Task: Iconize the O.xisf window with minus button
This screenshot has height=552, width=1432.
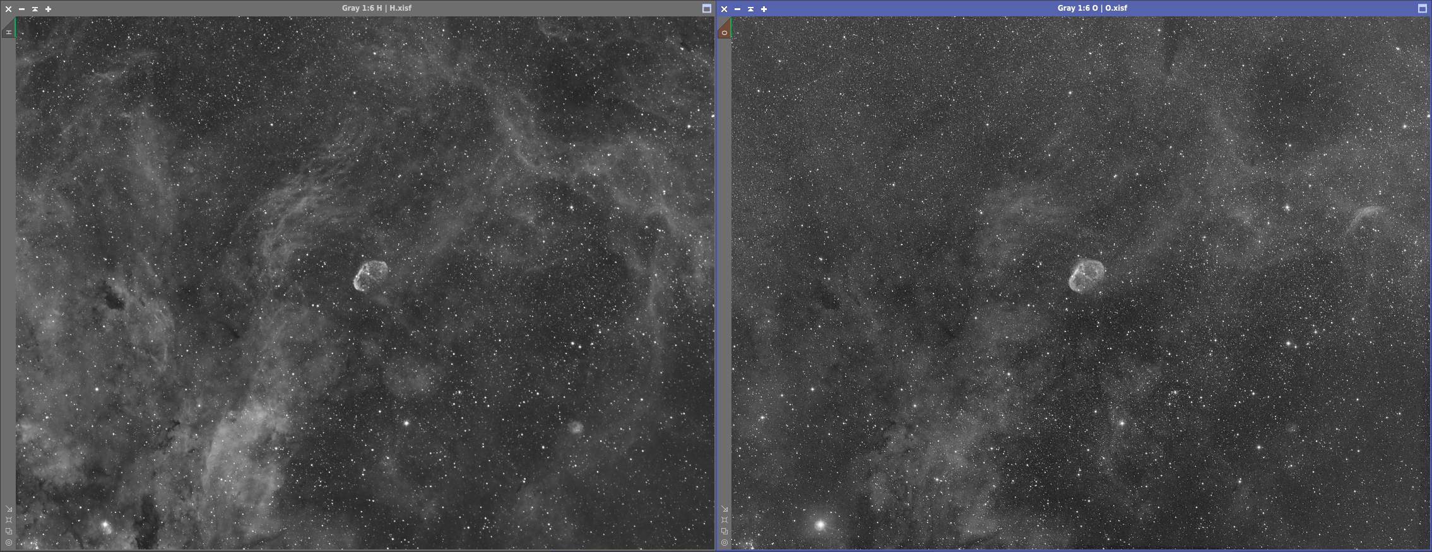Action: coord(737,9)
